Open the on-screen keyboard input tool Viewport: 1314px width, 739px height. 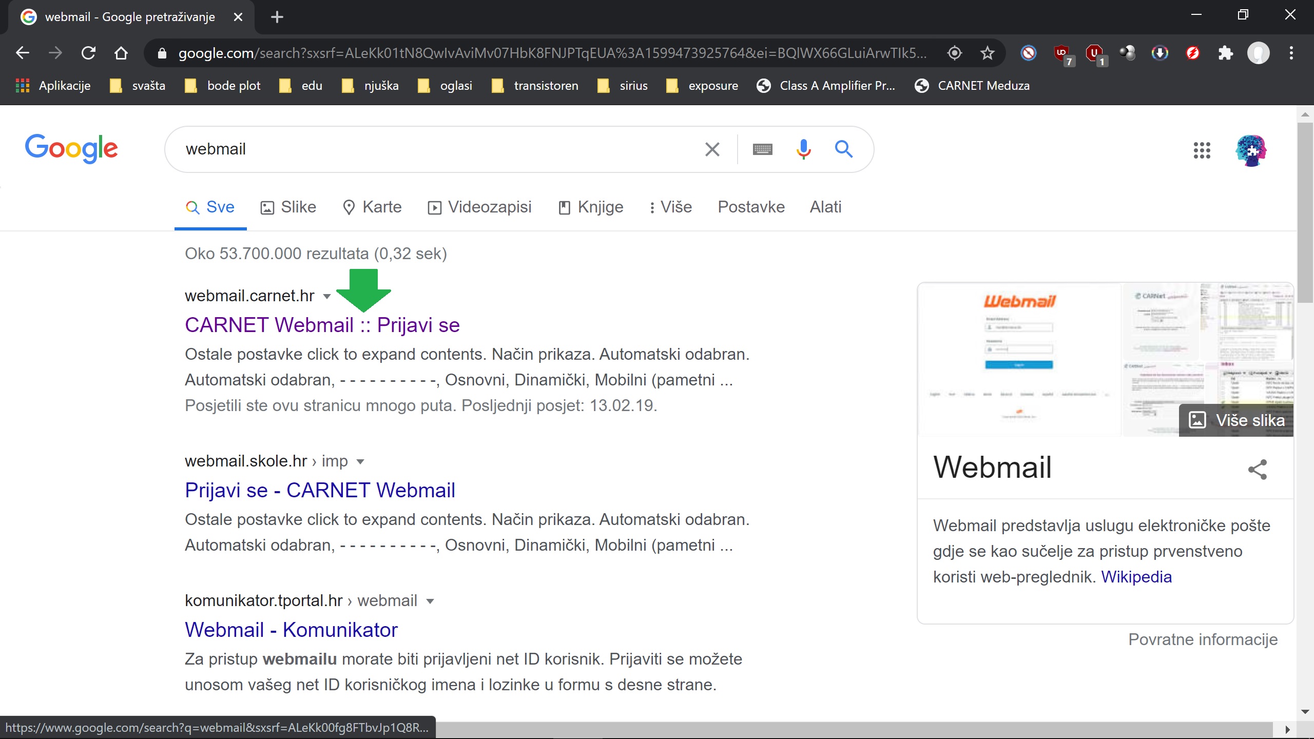[x=762, y=149]
